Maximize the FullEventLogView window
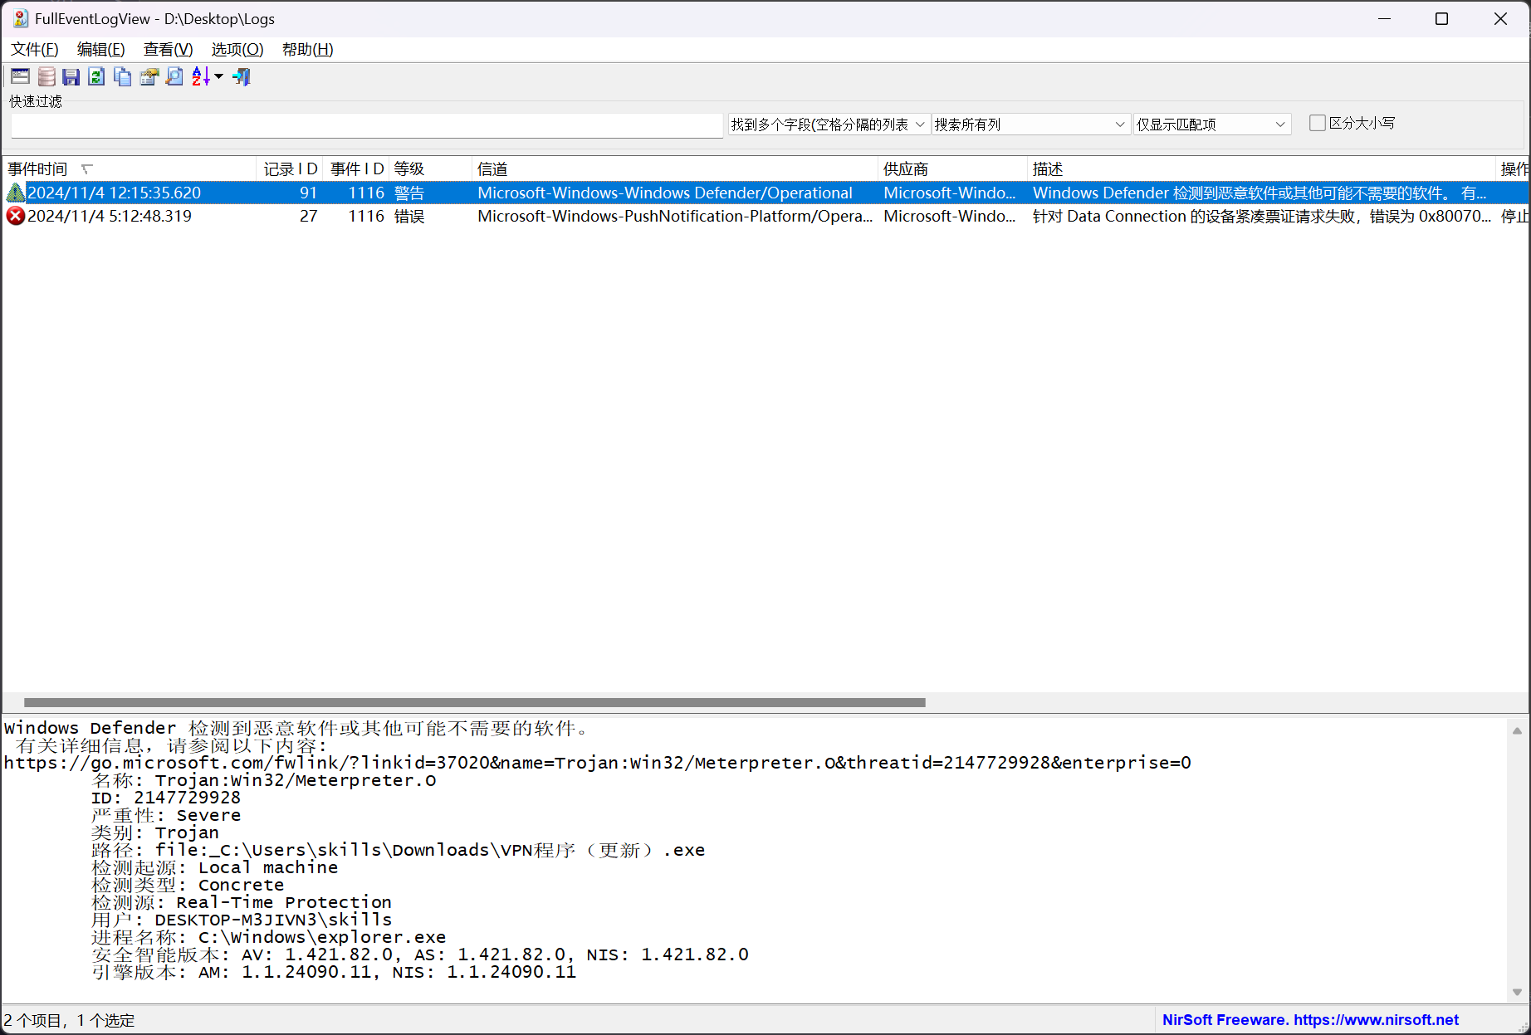The image size is (1531, 1035). 1441,18
